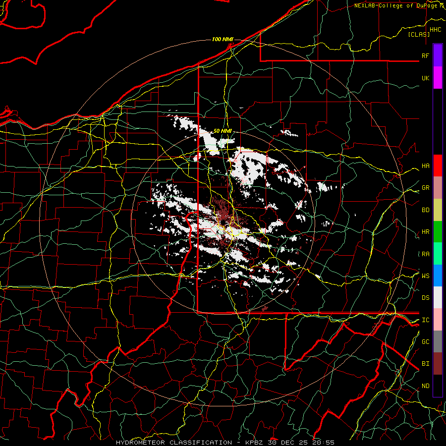Click the WS legend label
446x446 pixels.
[x=425, y=276]
